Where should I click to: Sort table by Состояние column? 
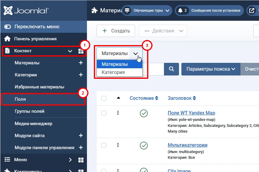pyautogui.click(x=144, y=98)
